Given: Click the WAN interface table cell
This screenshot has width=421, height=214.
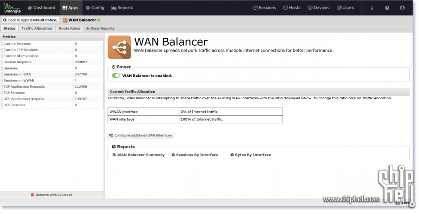Looking at the screenshot, I should 143,119.
